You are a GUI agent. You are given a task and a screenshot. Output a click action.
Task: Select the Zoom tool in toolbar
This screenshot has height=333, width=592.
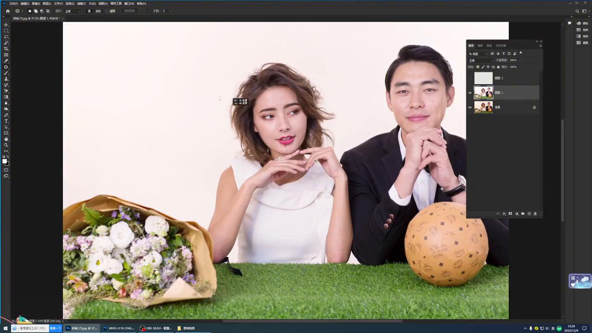click(6, 145)
